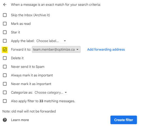Expand the Choose category dropdown

pos(51,93)
